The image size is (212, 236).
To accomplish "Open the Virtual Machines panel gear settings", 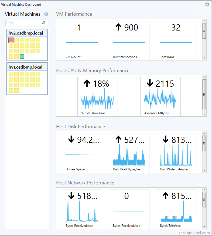I will (x=46, y=14).
